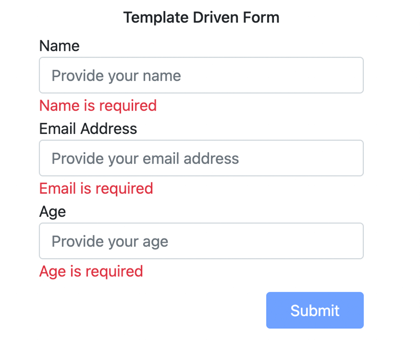Click the 'Age is required' validation message
Viewport: 420px width, 344px height.
91,272
